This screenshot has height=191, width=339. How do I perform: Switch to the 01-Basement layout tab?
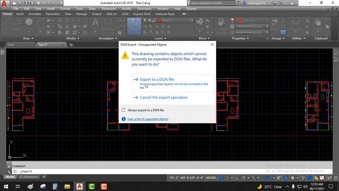coord(29,177)
